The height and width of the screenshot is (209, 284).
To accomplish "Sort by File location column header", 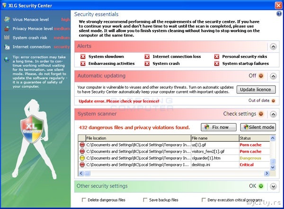I will (138, 138).
